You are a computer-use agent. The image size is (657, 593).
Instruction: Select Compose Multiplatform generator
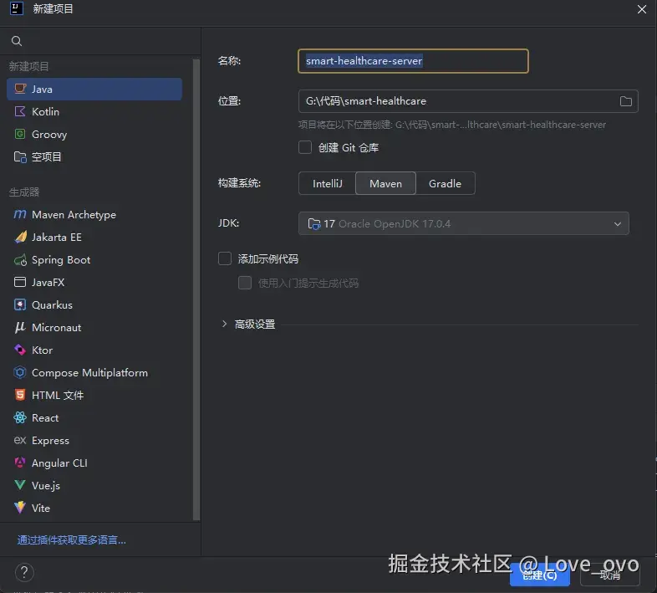click(94, 372)
